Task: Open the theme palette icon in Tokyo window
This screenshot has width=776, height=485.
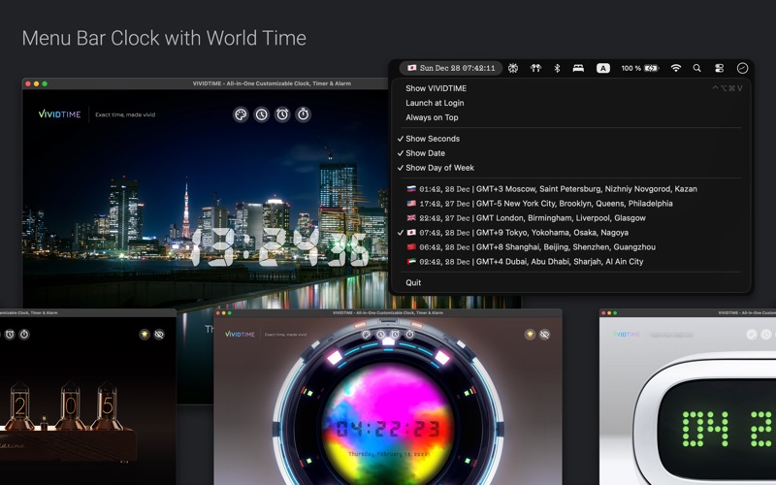Action: pos(241,114)
